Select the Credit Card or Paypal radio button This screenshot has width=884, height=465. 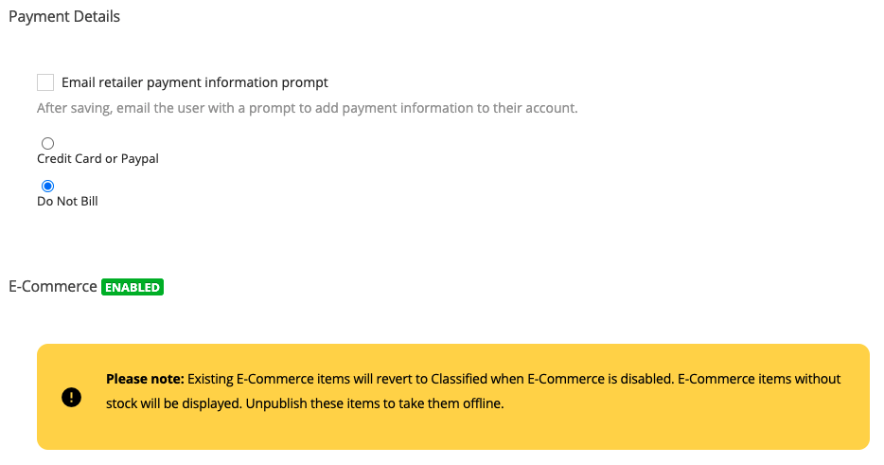coord(48,143)
